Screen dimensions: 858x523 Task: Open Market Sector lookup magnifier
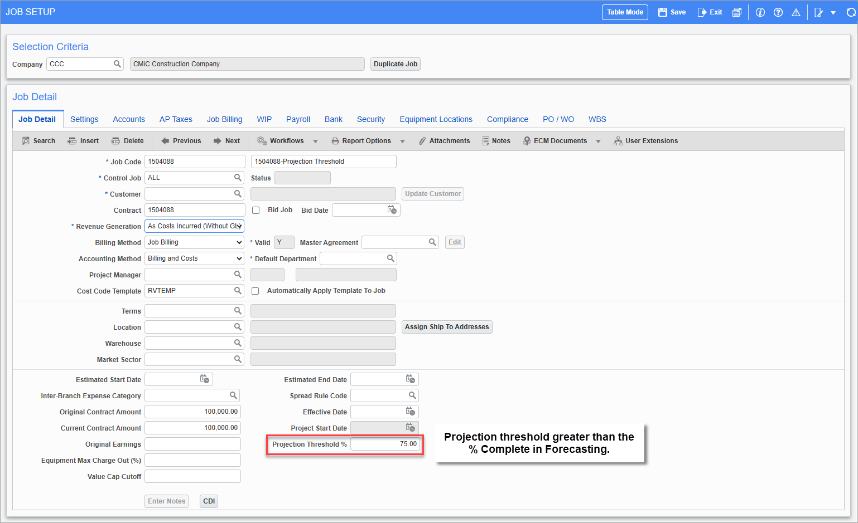tap(238, 359)
